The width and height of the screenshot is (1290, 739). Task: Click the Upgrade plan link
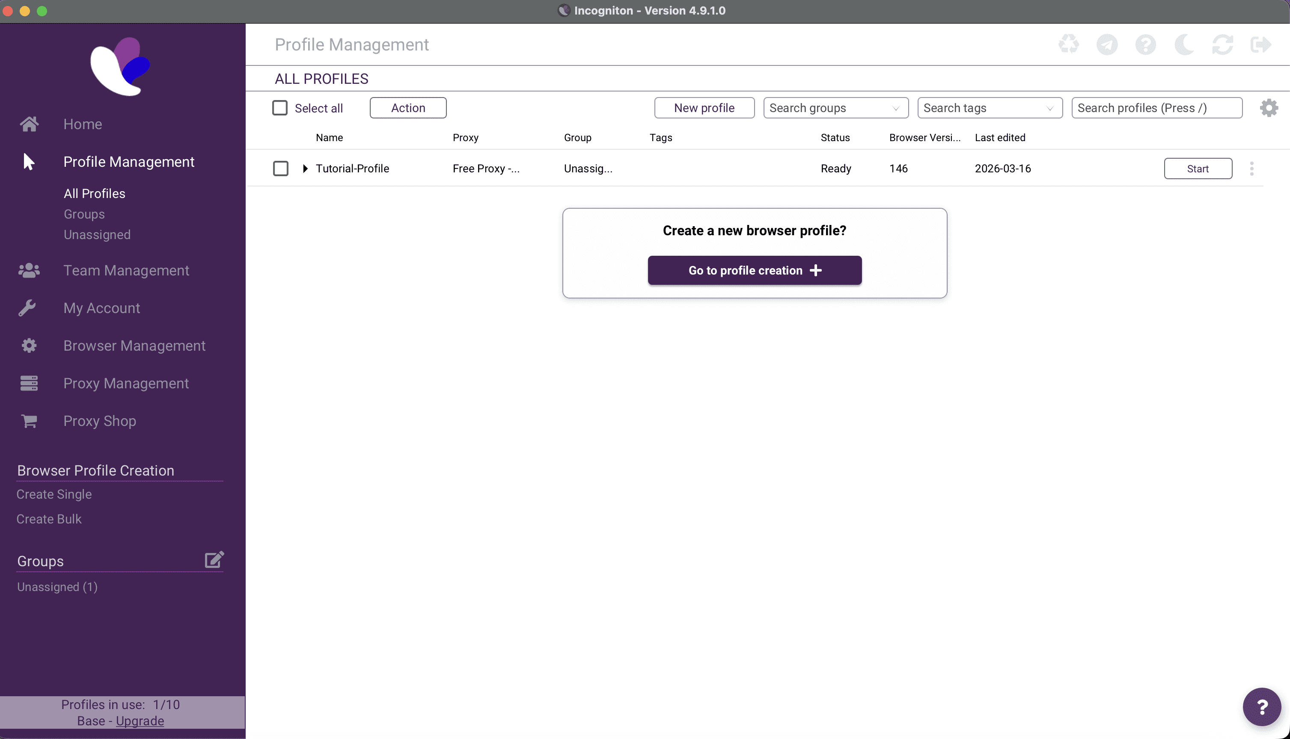pos(140,721)
